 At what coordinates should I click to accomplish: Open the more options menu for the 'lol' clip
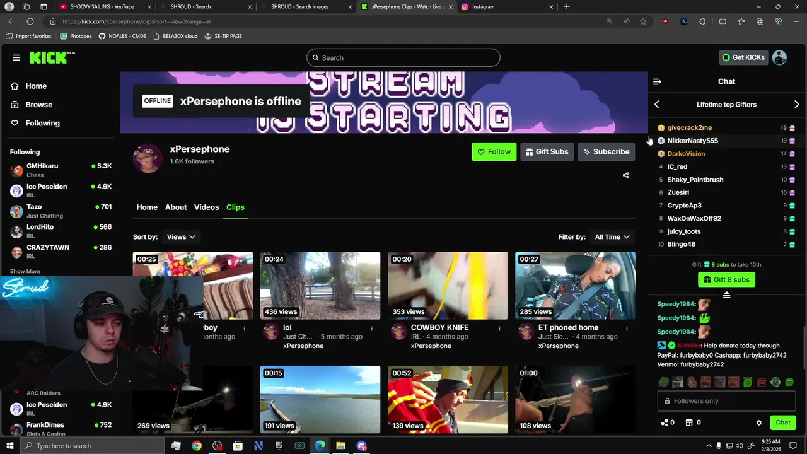click(x=372, y=329)
